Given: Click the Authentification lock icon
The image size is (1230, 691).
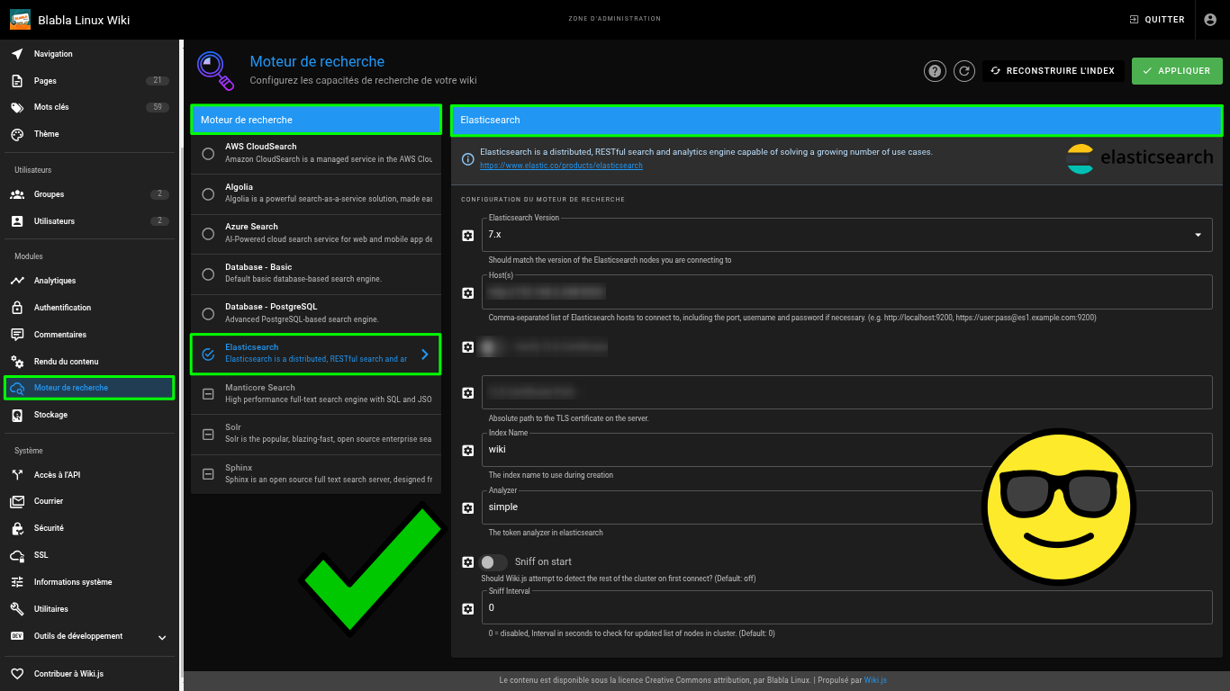Looking at the screenshot, I should tap(17, 308).
